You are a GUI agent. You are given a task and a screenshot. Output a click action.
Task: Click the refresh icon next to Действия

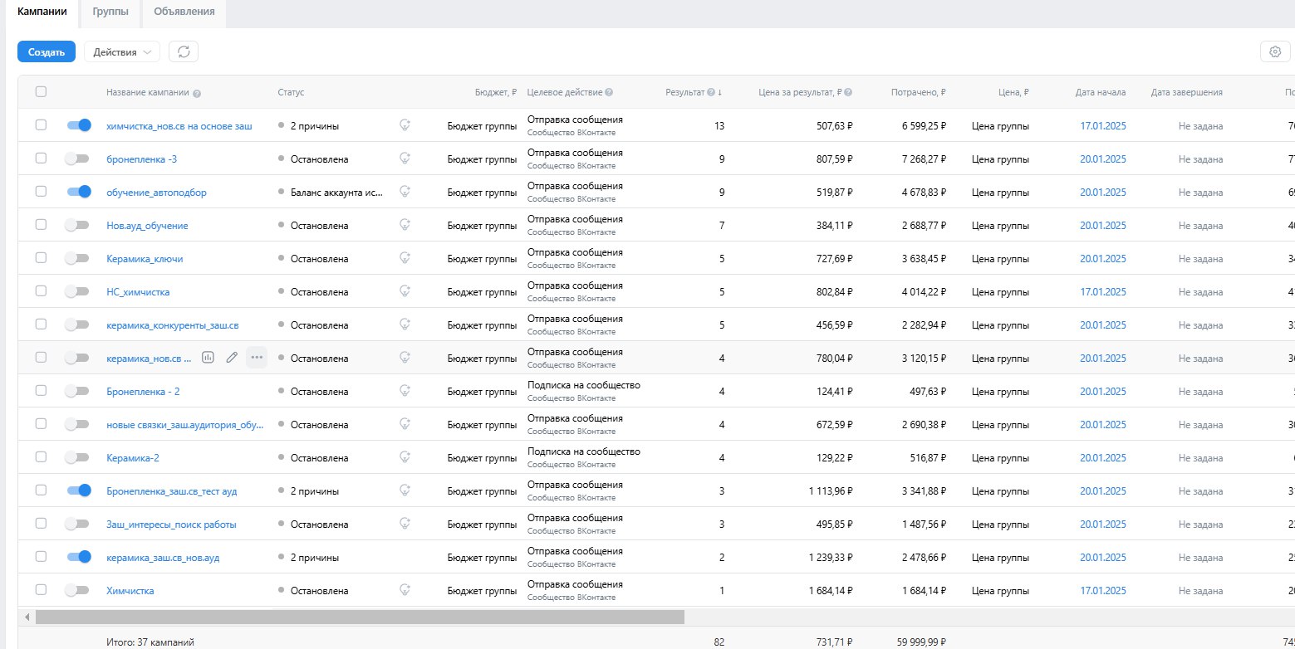click(184, 51)
